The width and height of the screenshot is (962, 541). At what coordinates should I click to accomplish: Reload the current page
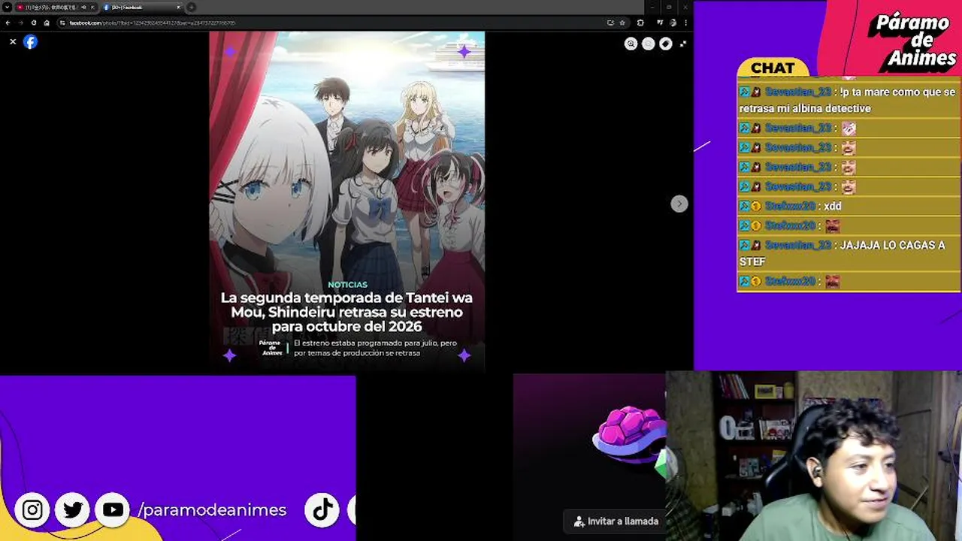click(x=34, y=23)
